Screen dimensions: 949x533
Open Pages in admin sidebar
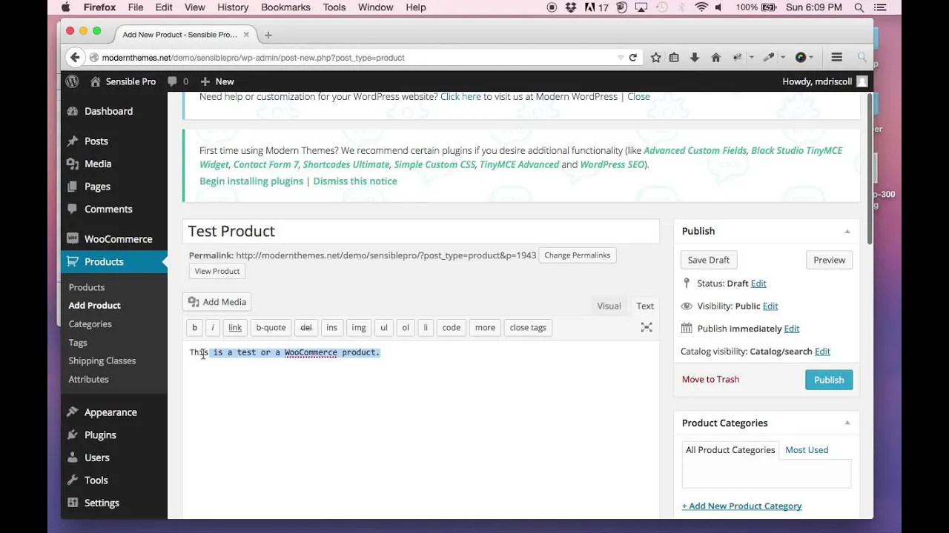(x=97, y=187)
